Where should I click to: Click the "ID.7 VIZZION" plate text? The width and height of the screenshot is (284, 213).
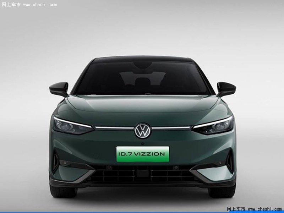coord(141,154)
